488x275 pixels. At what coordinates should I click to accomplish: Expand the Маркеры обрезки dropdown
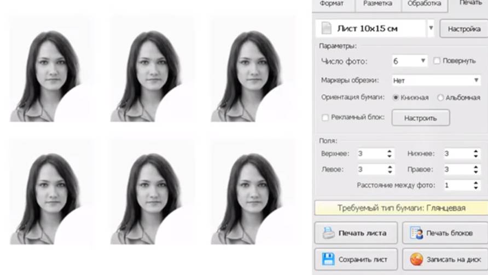click(476, 80)
